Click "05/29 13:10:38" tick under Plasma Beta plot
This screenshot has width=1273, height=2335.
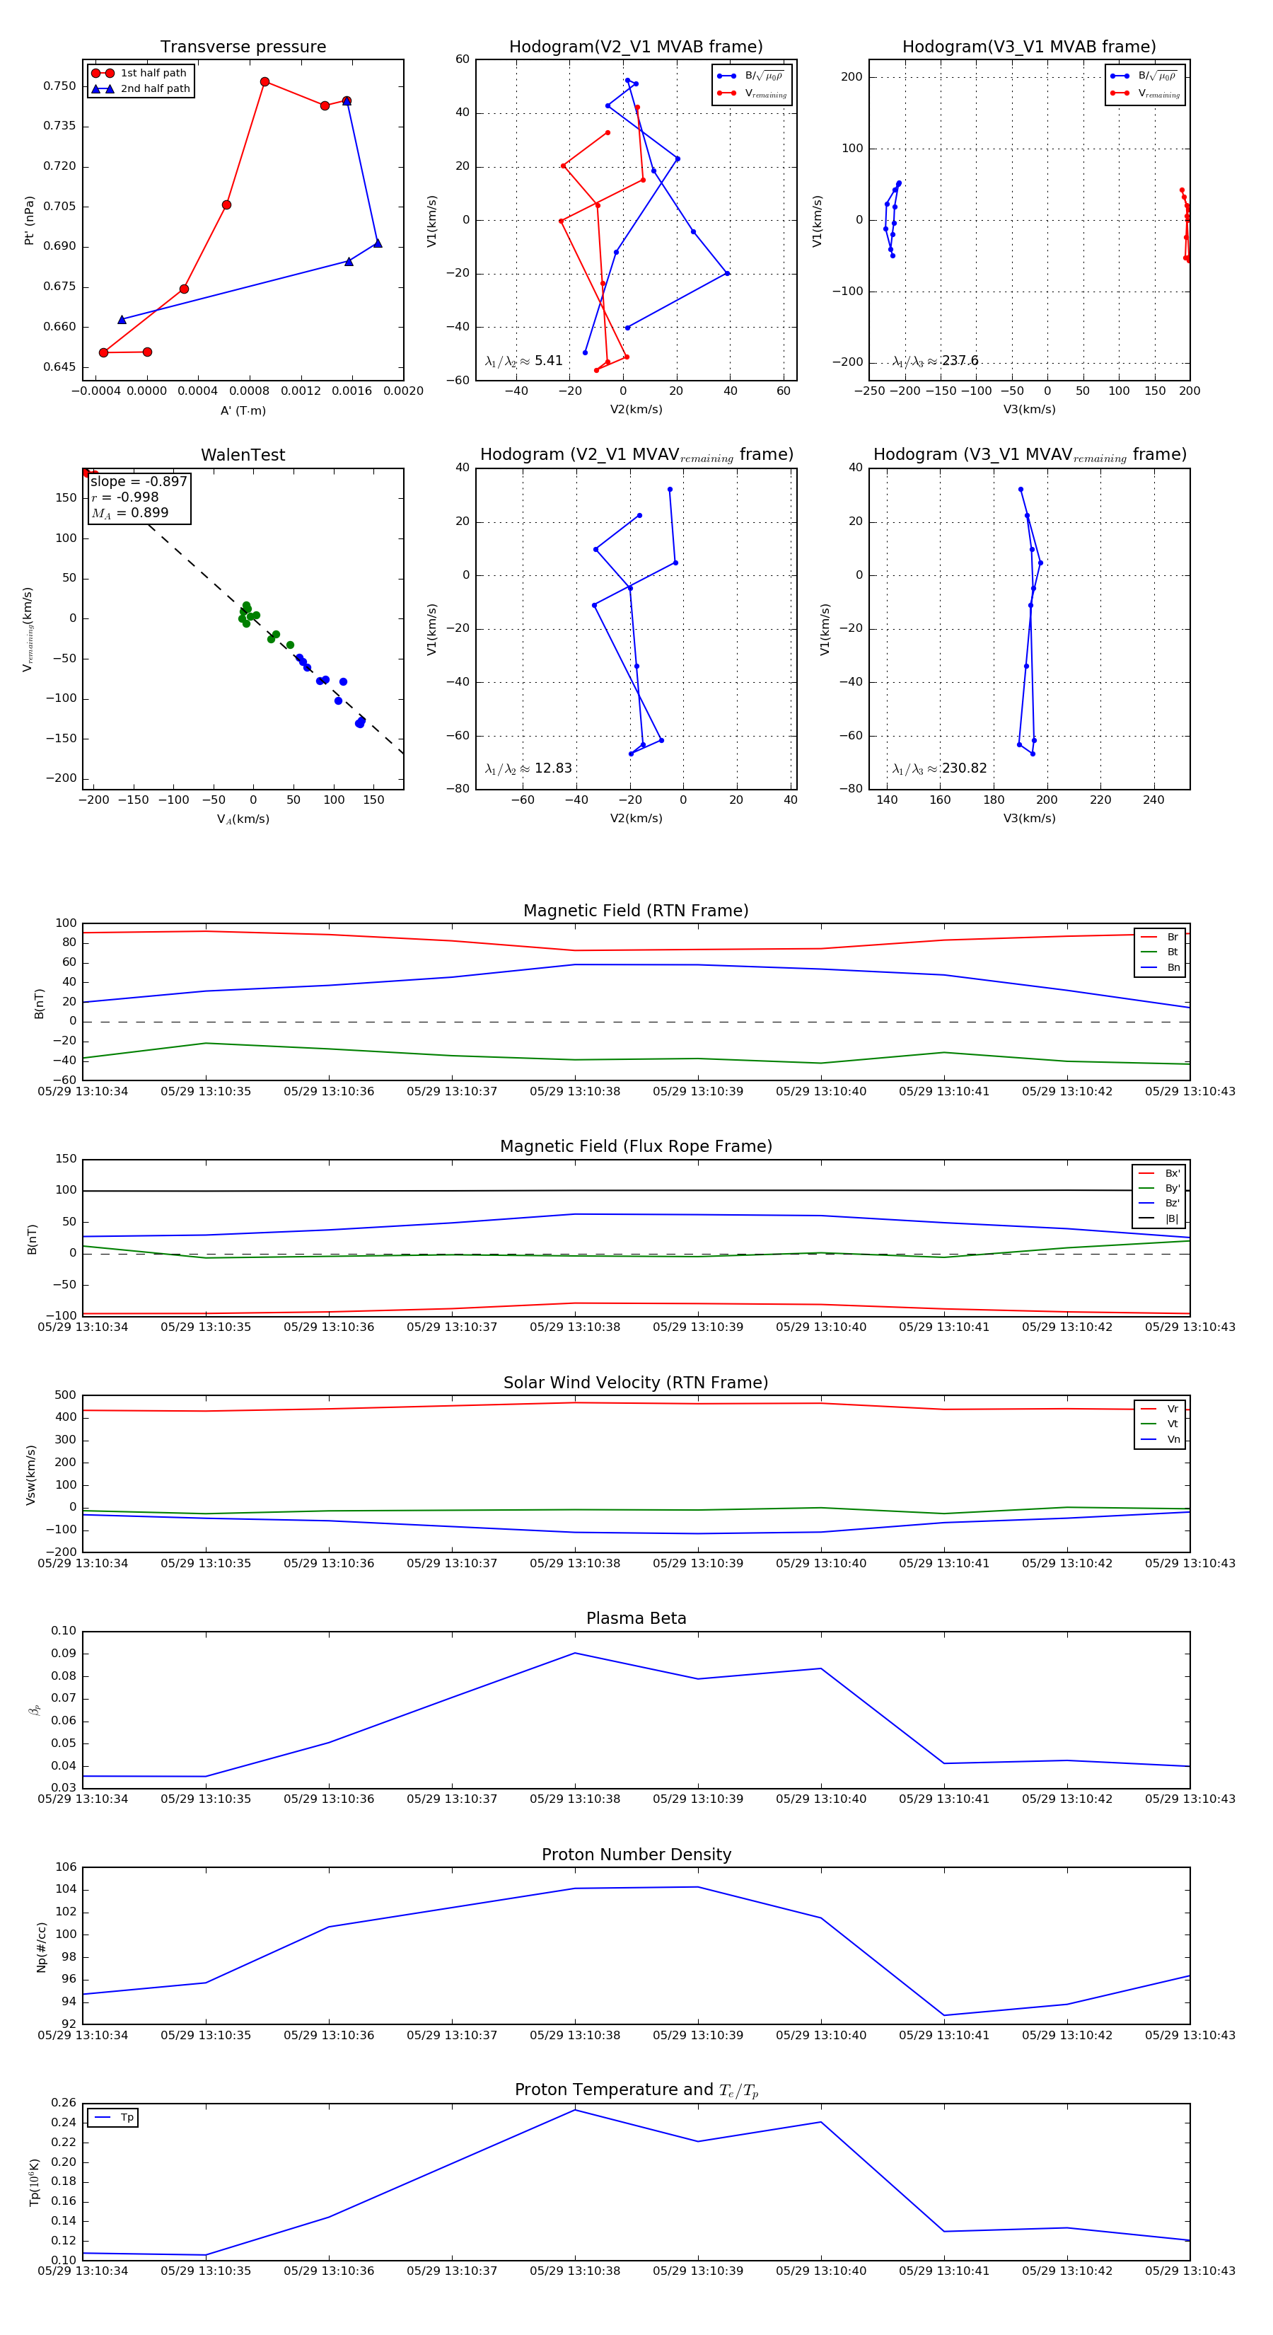point(574,1799)
